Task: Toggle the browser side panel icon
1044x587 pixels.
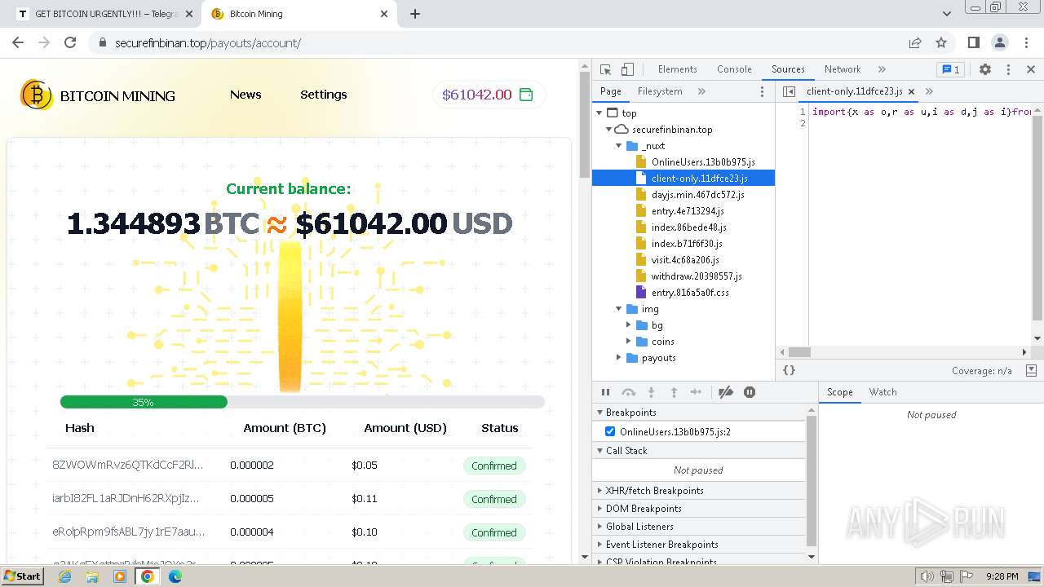Action: coord(973,42)
